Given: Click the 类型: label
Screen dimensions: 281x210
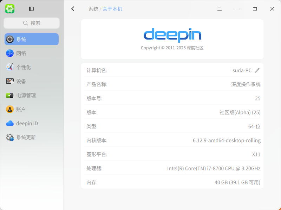Looking at the screenshot, I should 92,126.
